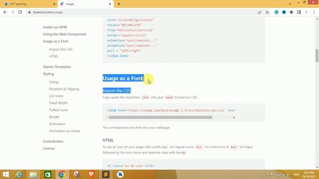Open the tab search dropdown chevron
Viewport: 319px width, 179px height.
click(x=290, y=4)
